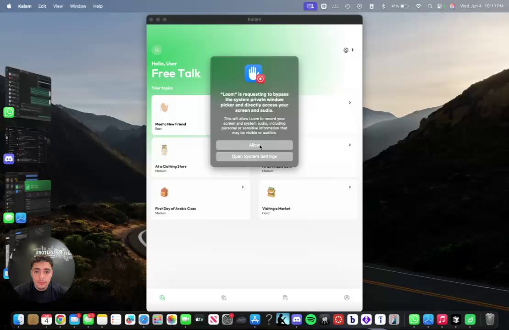Open Mail from the dock
Screen dimensions: 509x330
click(74, 319)
